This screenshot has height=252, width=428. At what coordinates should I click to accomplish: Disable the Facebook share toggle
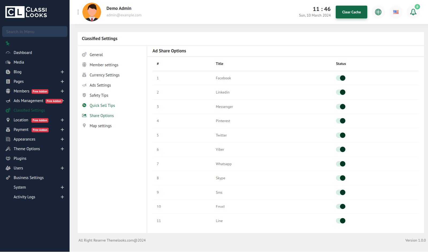(341, 78)
